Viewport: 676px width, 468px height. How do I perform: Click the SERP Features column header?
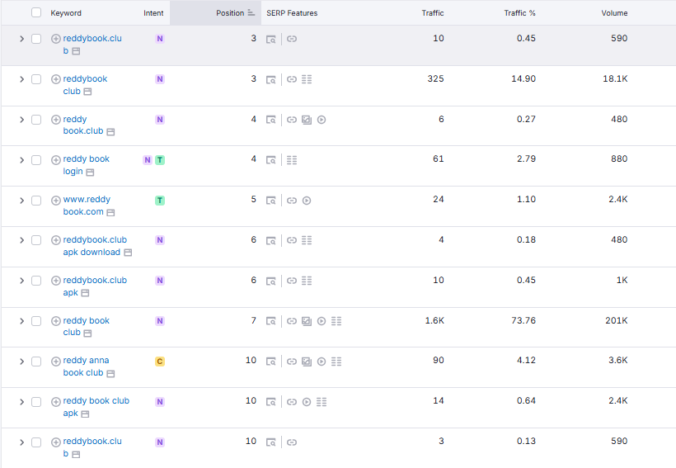click(292, 13)
